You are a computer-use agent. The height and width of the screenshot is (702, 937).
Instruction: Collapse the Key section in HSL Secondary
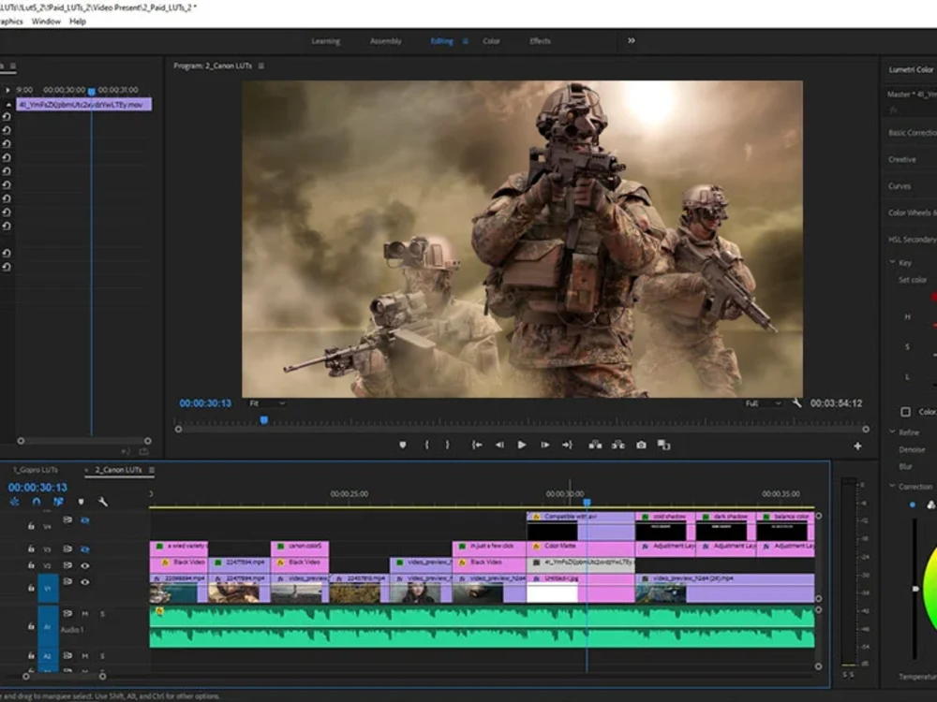(892, 262)
